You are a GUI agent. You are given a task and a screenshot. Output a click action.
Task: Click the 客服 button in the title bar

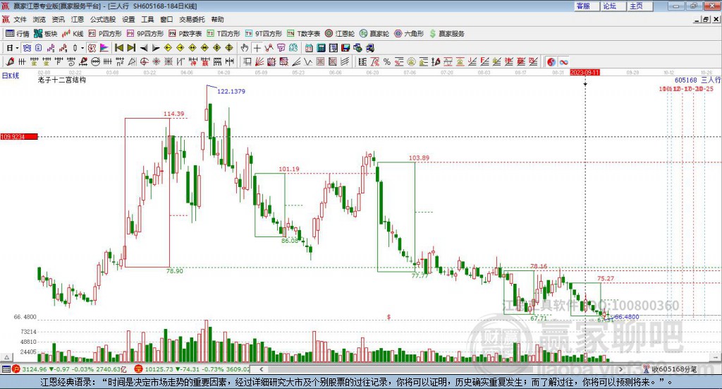pos(586,6)
